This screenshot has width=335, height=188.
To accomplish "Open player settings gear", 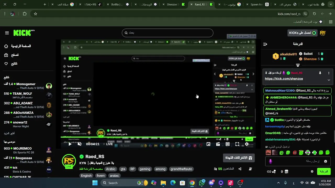I will pos(247,144).
